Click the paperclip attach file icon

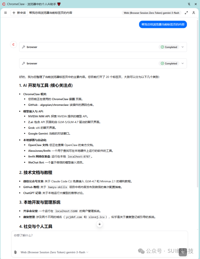[x=15, y=252]
